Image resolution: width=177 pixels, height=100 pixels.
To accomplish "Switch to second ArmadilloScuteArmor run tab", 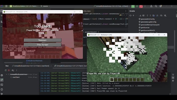I will pyautogui.click(x=70, y=66).
